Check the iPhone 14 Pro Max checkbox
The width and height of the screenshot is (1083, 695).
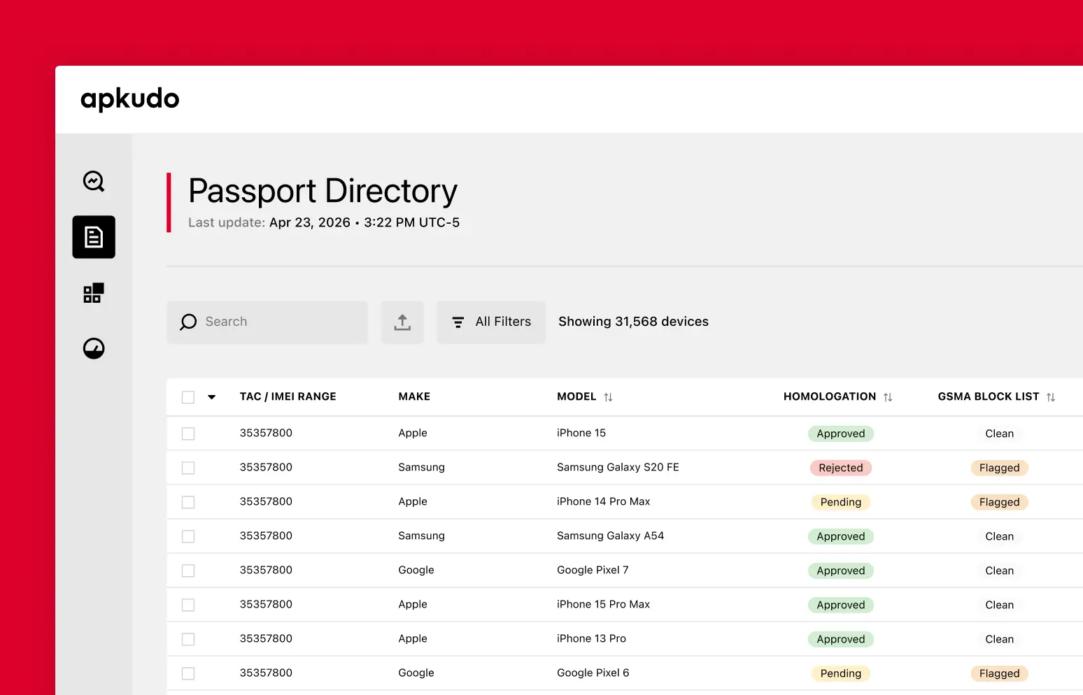click(188, 502)
